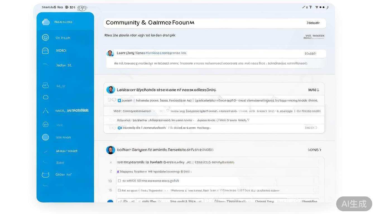Click the sidebar icon beside 'Gbüer nof'
375x214 pixels.
45,175
